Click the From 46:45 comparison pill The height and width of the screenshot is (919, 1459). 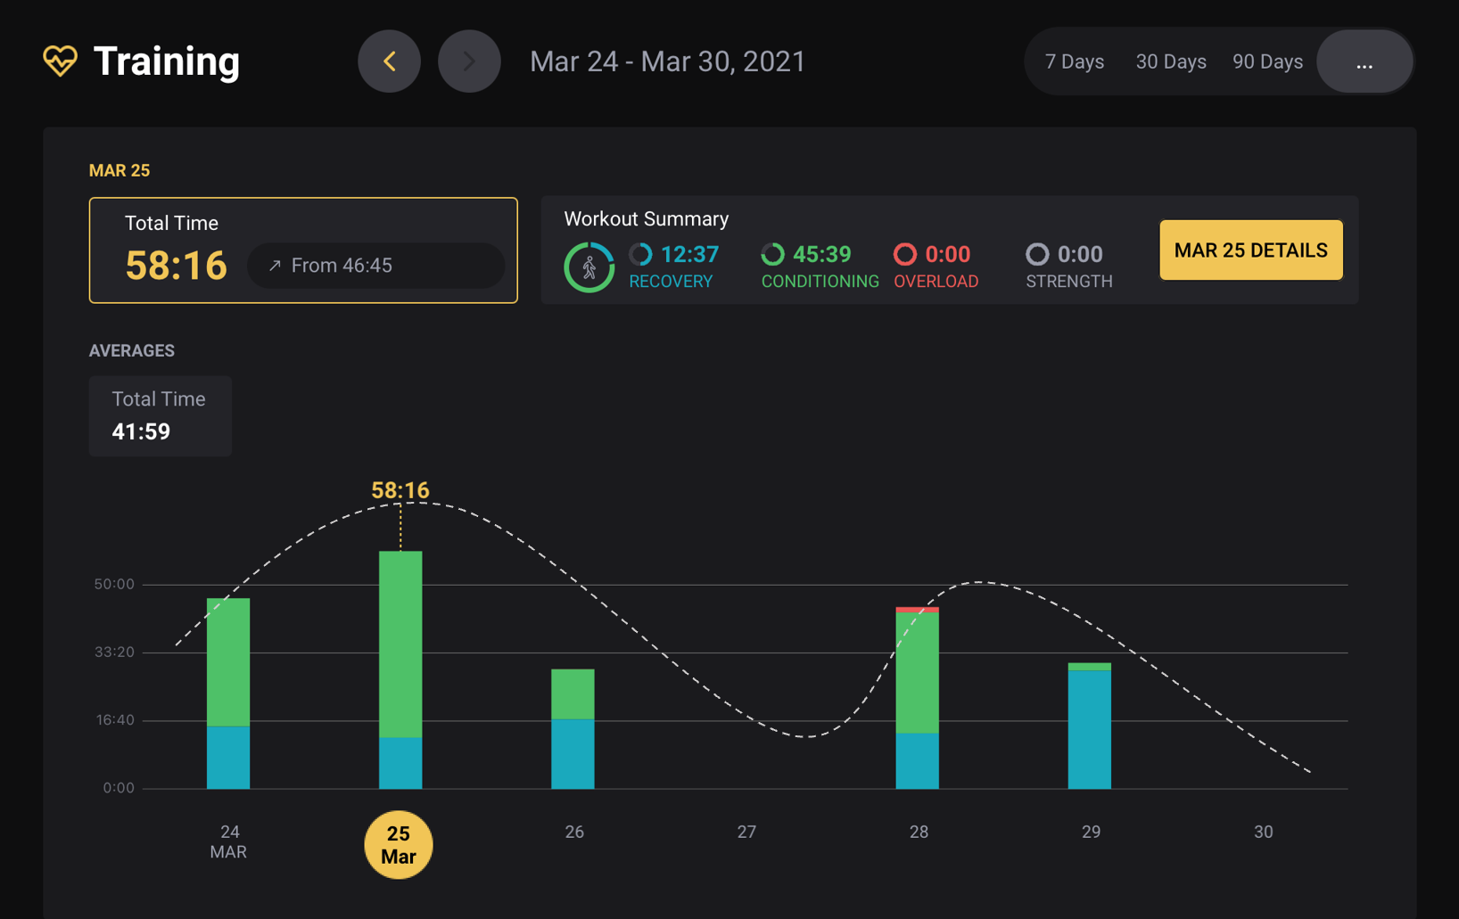pyautogui.click(x=375, y=266)
